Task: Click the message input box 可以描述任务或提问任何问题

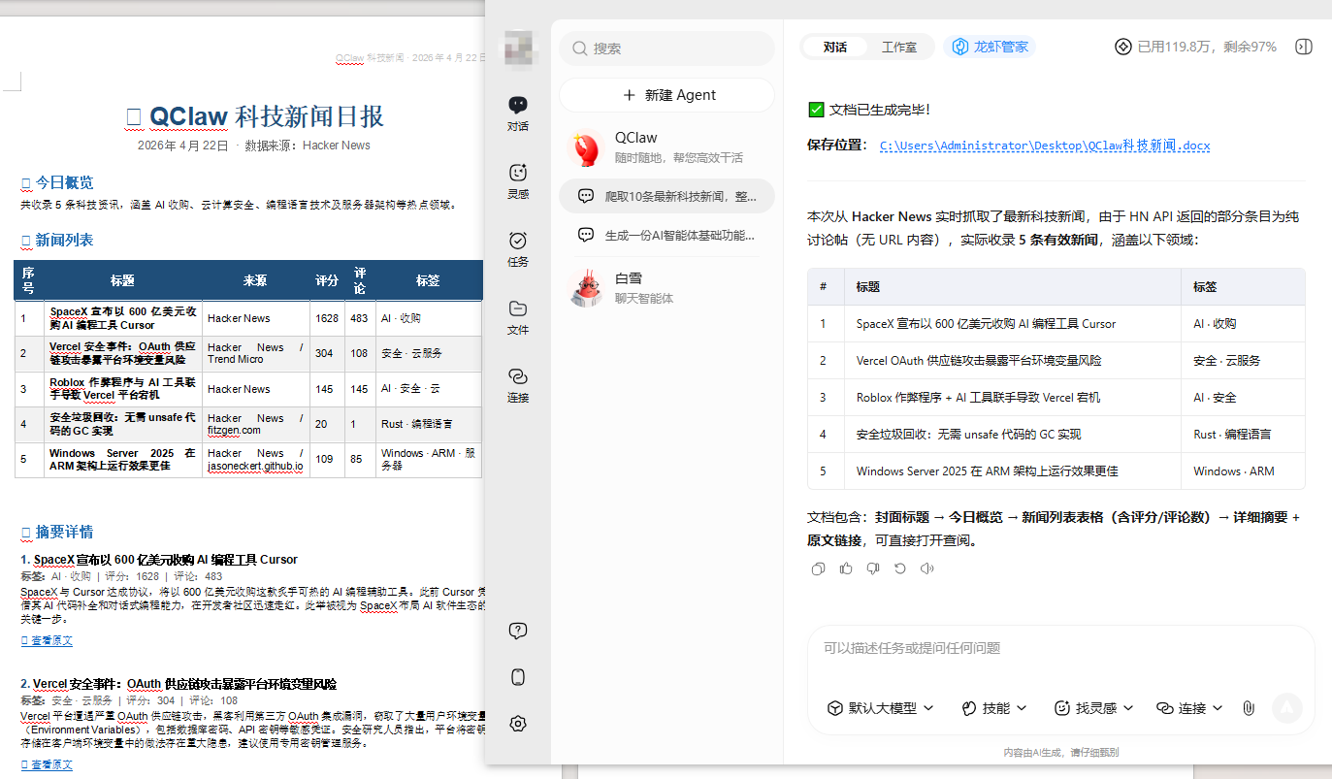Action: [x=1060, y=649]
